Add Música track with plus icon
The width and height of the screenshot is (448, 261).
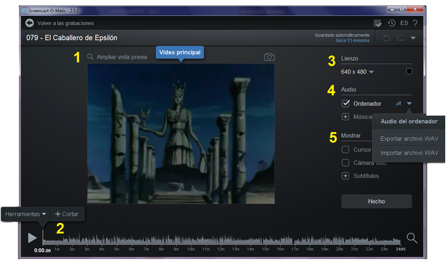click(346, 117)
